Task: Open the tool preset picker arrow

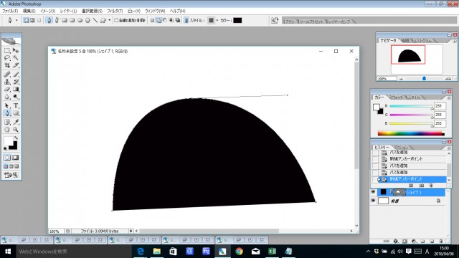Action: pos(16,20)
